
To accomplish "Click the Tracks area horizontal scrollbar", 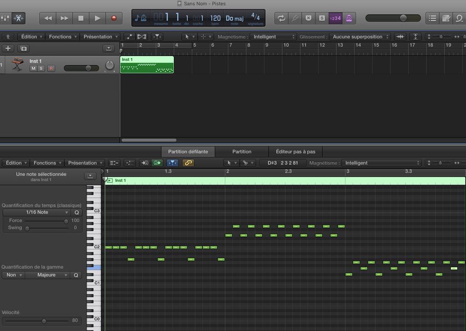I will pyautogui.click(x=149, y=140).
